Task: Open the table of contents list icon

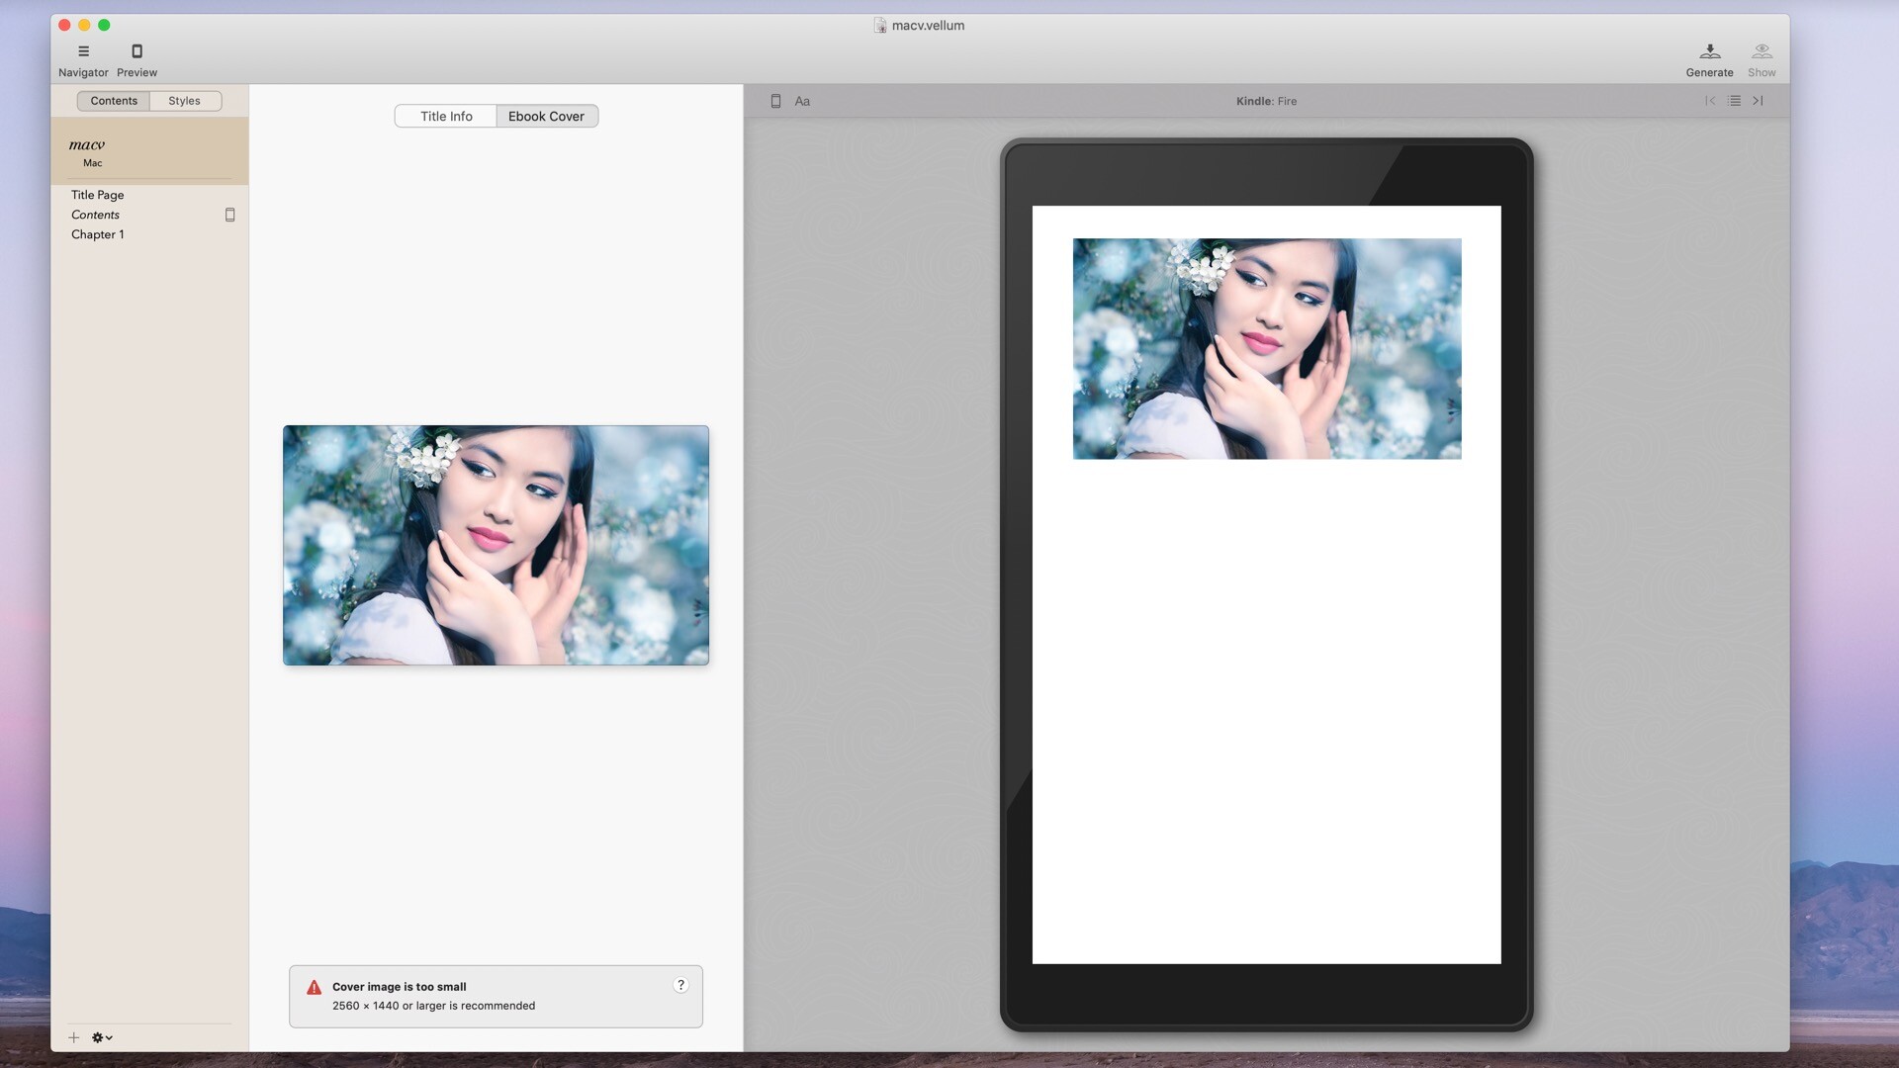Action: [1734, 100]
